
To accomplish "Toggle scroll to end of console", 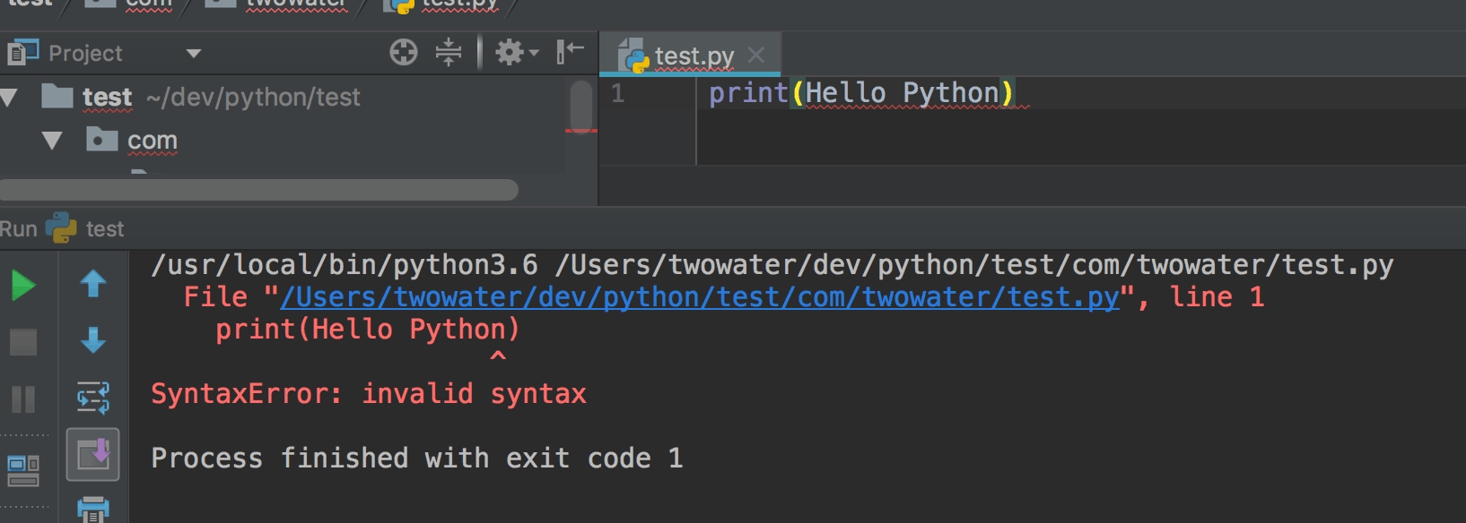I will (93, 454).
